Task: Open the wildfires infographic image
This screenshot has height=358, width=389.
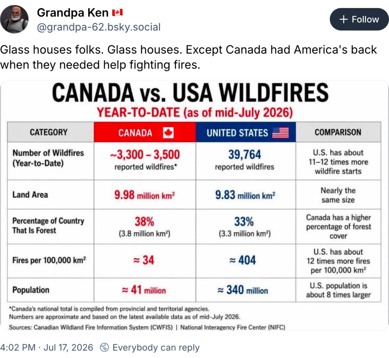Action: [x=194, y=205]
